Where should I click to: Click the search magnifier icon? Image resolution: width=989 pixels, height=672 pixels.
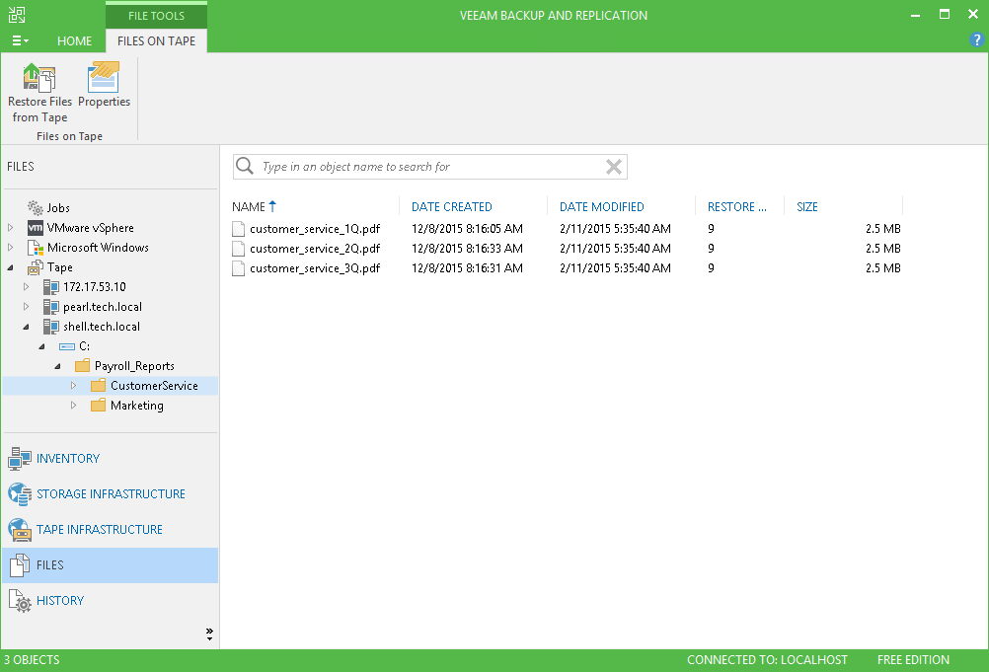tap(245, 167)
